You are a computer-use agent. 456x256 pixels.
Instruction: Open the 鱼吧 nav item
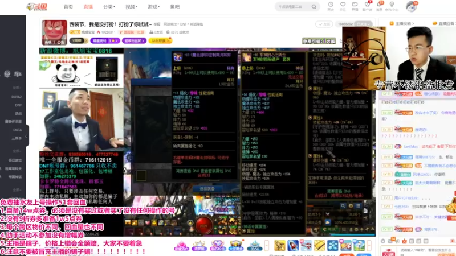175,7
